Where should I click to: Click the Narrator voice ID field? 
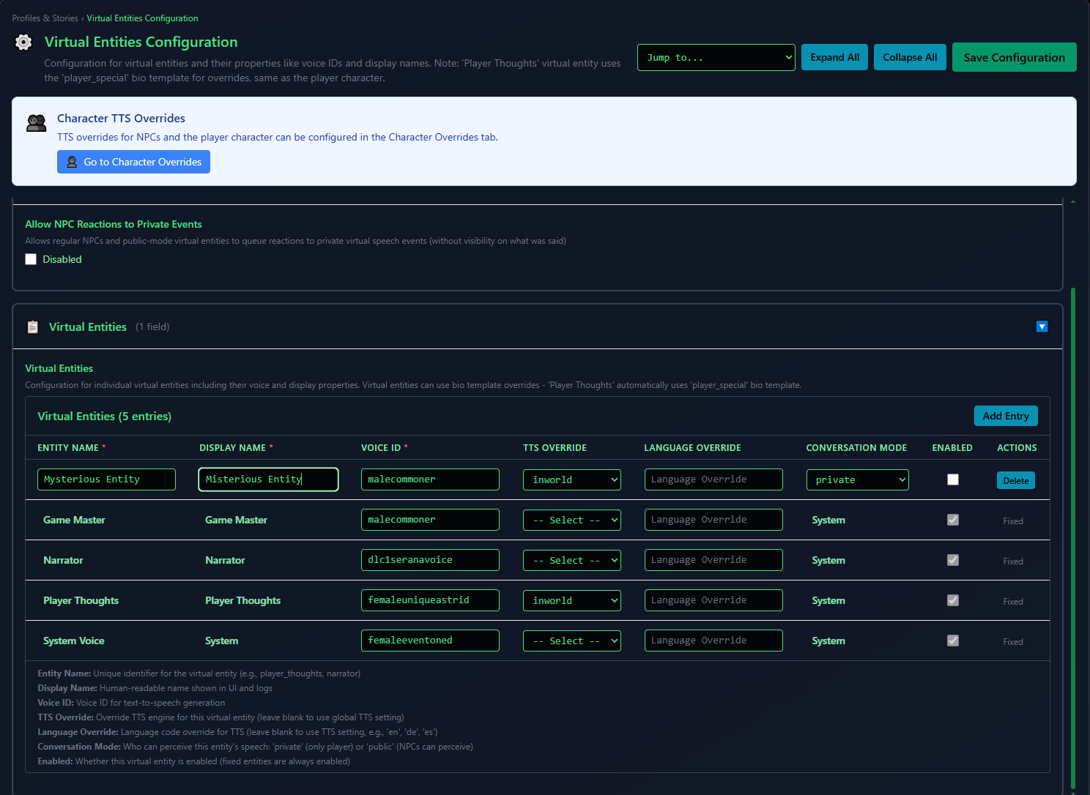(430, 560)
